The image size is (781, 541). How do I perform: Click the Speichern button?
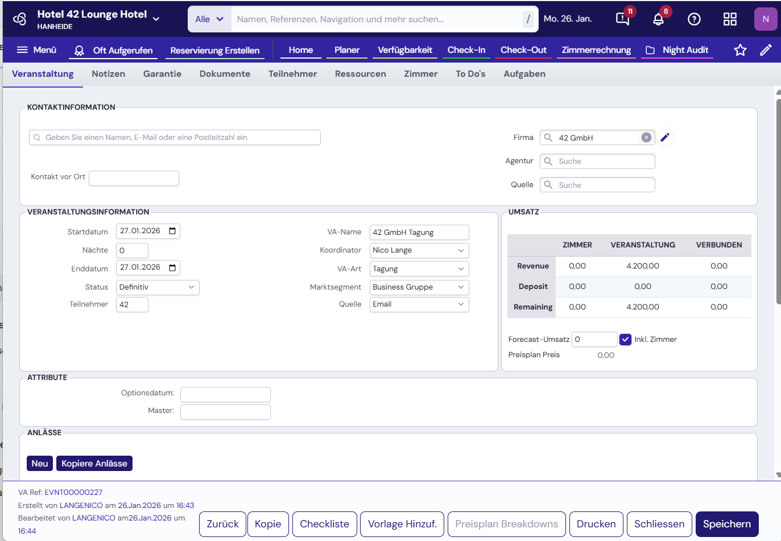pyautogui.click(x=726, y=524)
